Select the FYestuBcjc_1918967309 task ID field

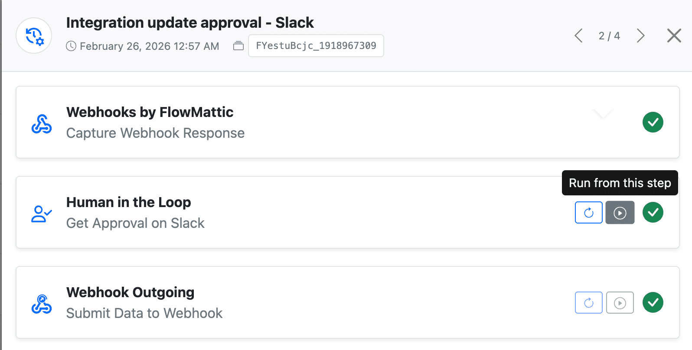pos(316,45)
